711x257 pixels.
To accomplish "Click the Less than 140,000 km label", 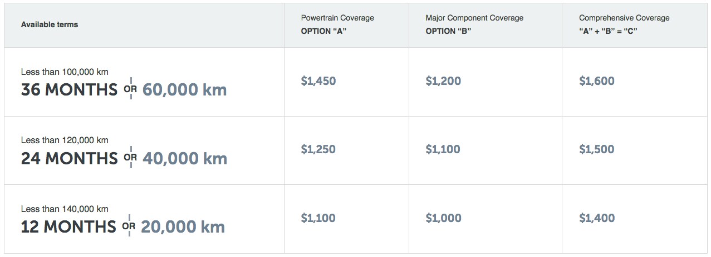I will (65, 209).
